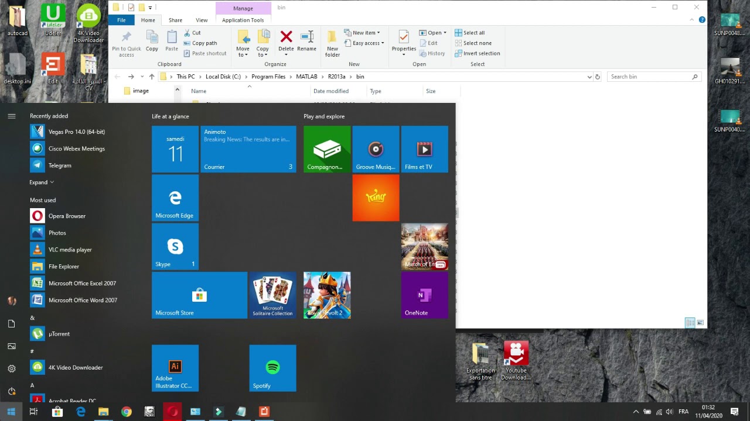Open Settings gear in Start menu
The width and height of the screenshot is (750, 421).
[x=12, y=368]
